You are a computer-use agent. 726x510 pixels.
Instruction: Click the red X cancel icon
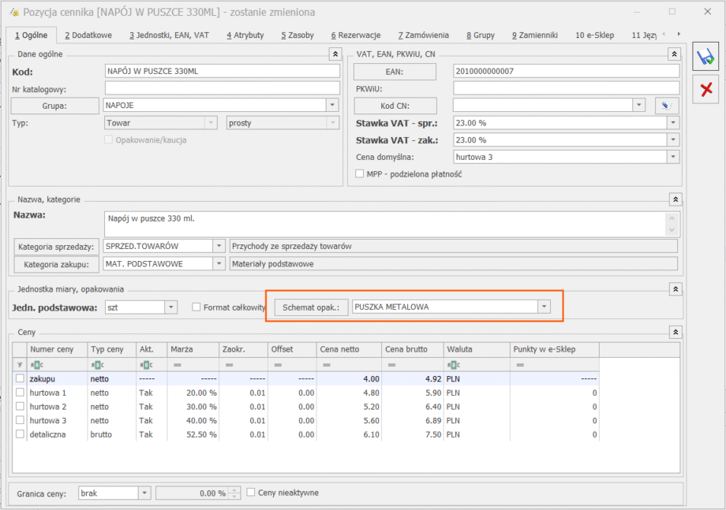(x=705, y=91)
